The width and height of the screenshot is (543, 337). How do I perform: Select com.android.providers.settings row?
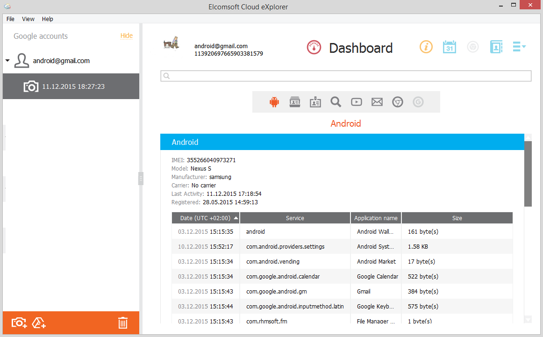pyautogui.click(x=342, y=246)
